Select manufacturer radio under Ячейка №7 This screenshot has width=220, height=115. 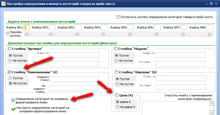pyautogui.click(x=183, y=34)
